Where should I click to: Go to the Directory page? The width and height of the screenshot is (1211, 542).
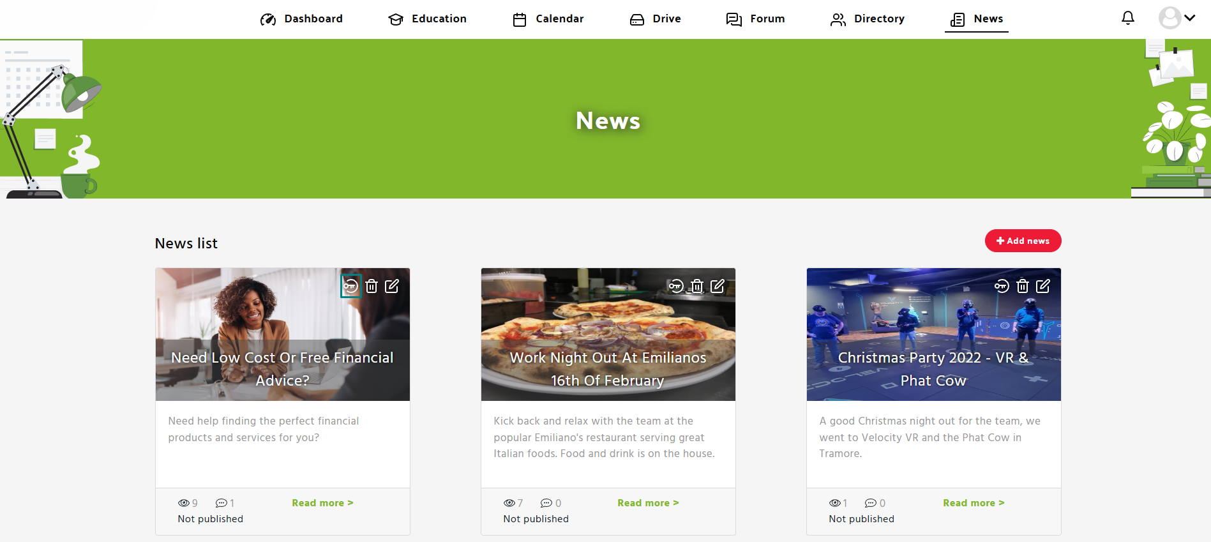tap(867, 19)
